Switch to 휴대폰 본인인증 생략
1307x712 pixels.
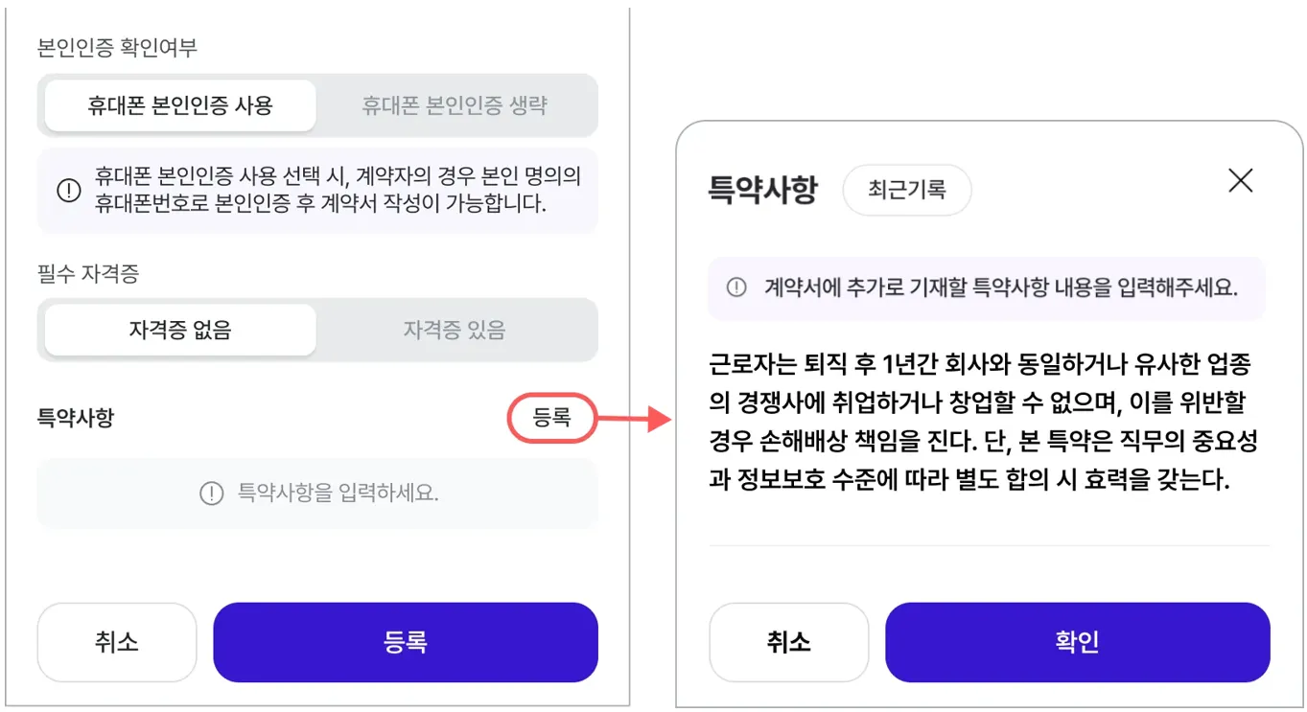(454, 105)
